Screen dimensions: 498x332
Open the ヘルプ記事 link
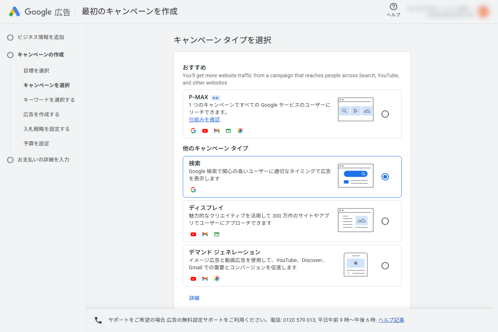click(391, 320)
